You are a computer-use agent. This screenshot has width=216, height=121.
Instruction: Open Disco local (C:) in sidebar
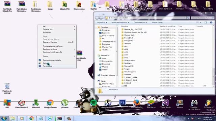click(x=108, y=84)
